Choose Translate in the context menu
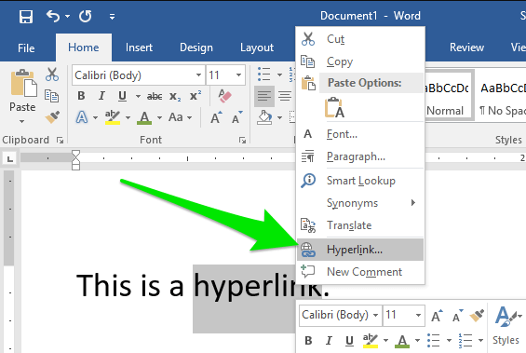The height and width of the screenshot is (353, 526). (360, 225)
